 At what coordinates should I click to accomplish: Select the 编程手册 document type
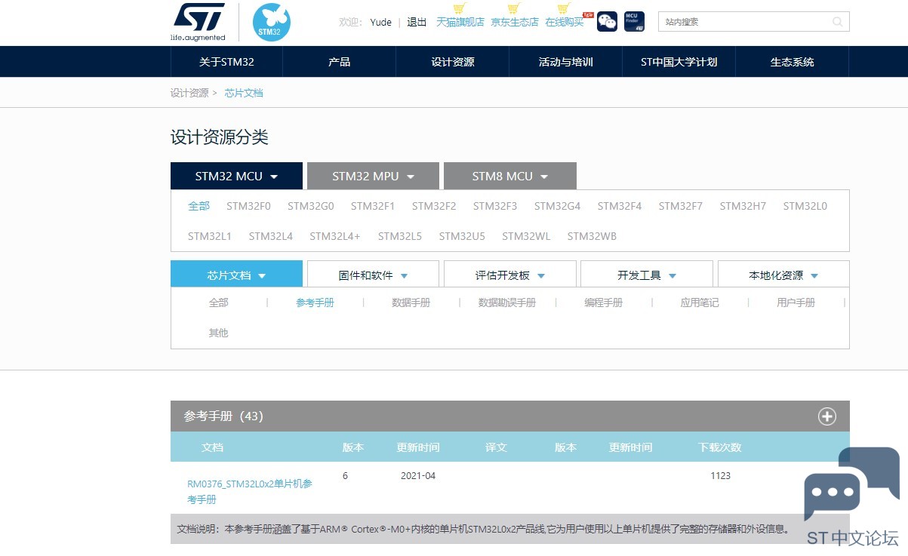coord(603,303)
